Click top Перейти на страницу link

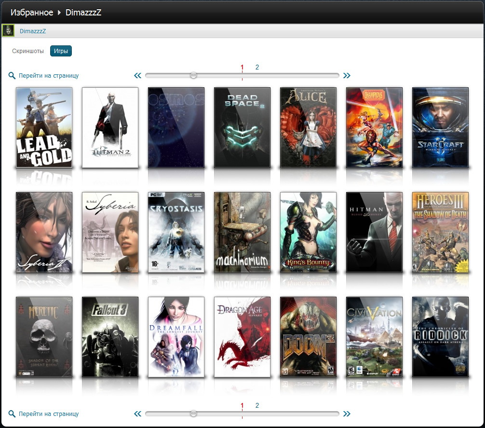point(49,75)
